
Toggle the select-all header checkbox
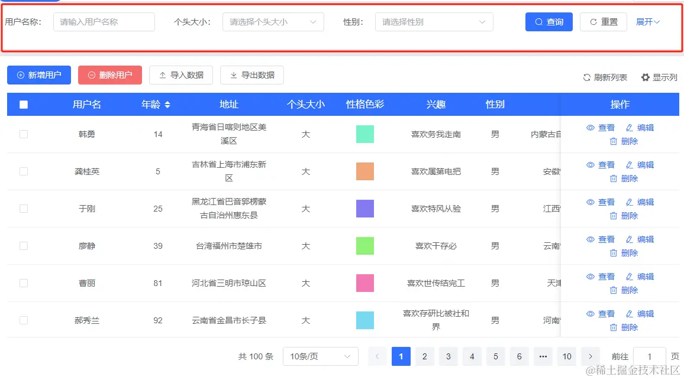coord(24,105)
